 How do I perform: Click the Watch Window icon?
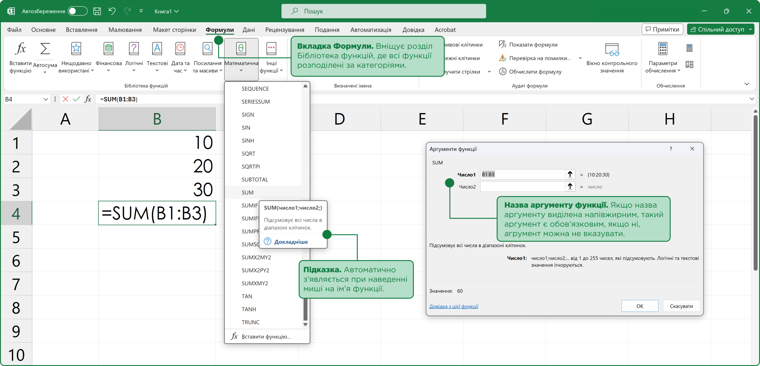coord(612,50)
